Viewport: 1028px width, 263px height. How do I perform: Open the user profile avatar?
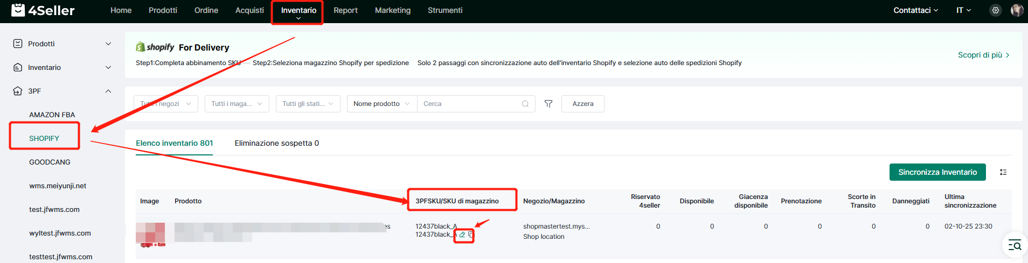click(x=1017, y=10)
